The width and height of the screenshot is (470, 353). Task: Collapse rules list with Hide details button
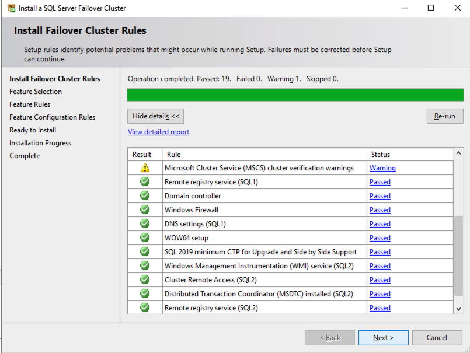coord(156,116)
